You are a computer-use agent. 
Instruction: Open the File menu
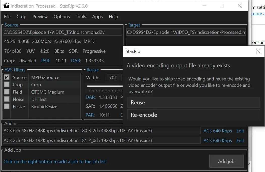pos(7,17)
